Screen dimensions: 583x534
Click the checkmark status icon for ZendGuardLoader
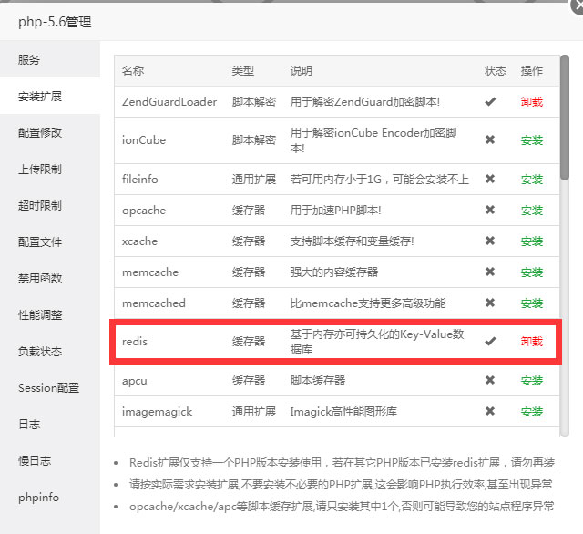coord(490,102)
